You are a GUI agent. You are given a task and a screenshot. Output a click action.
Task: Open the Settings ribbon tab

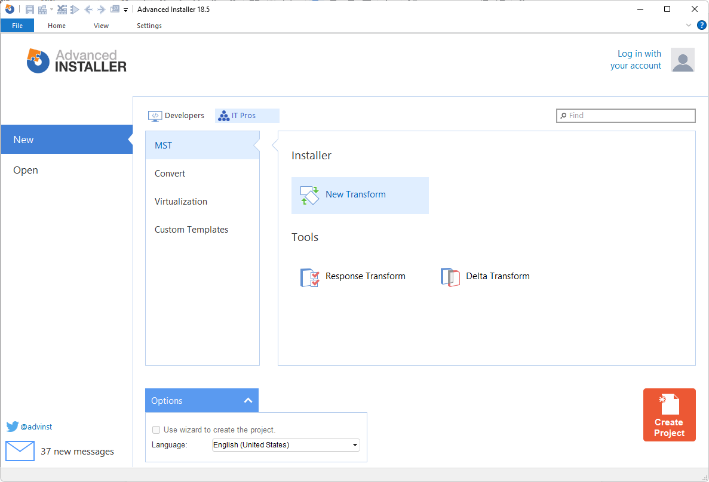(149, 26)
